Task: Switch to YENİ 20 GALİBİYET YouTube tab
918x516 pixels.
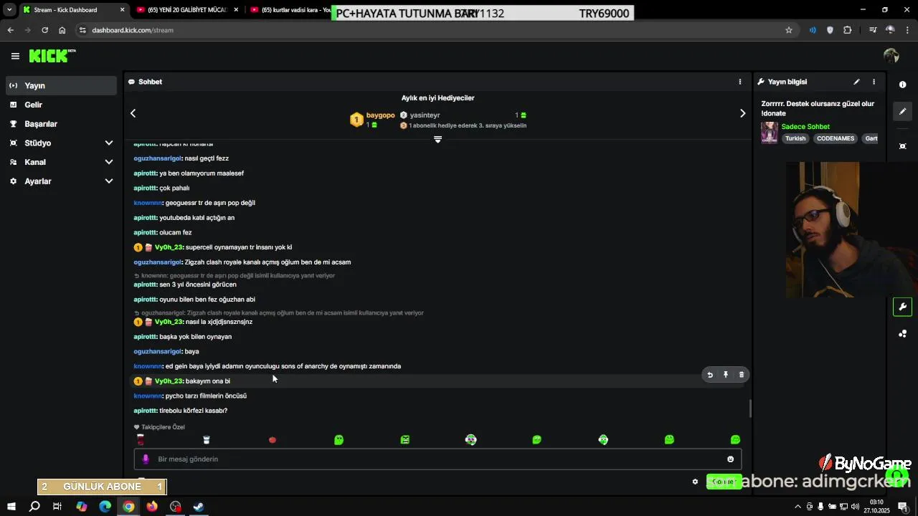Action: pyautogui.click(x=186, y=10)
